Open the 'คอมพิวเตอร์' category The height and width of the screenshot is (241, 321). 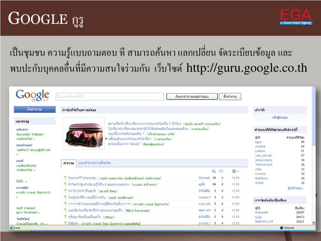[24, 145]
